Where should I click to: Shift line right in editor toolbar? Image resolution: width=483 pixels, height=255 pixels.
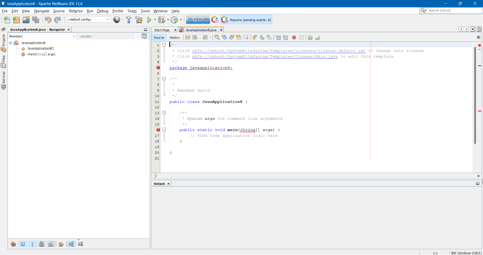[285, 38]
